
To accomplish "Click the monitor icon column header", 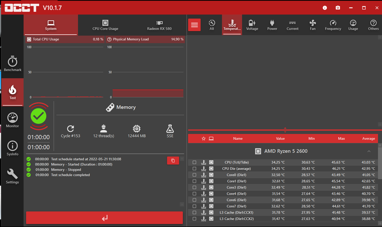I will pyautogui.click(x=211, y=138).
